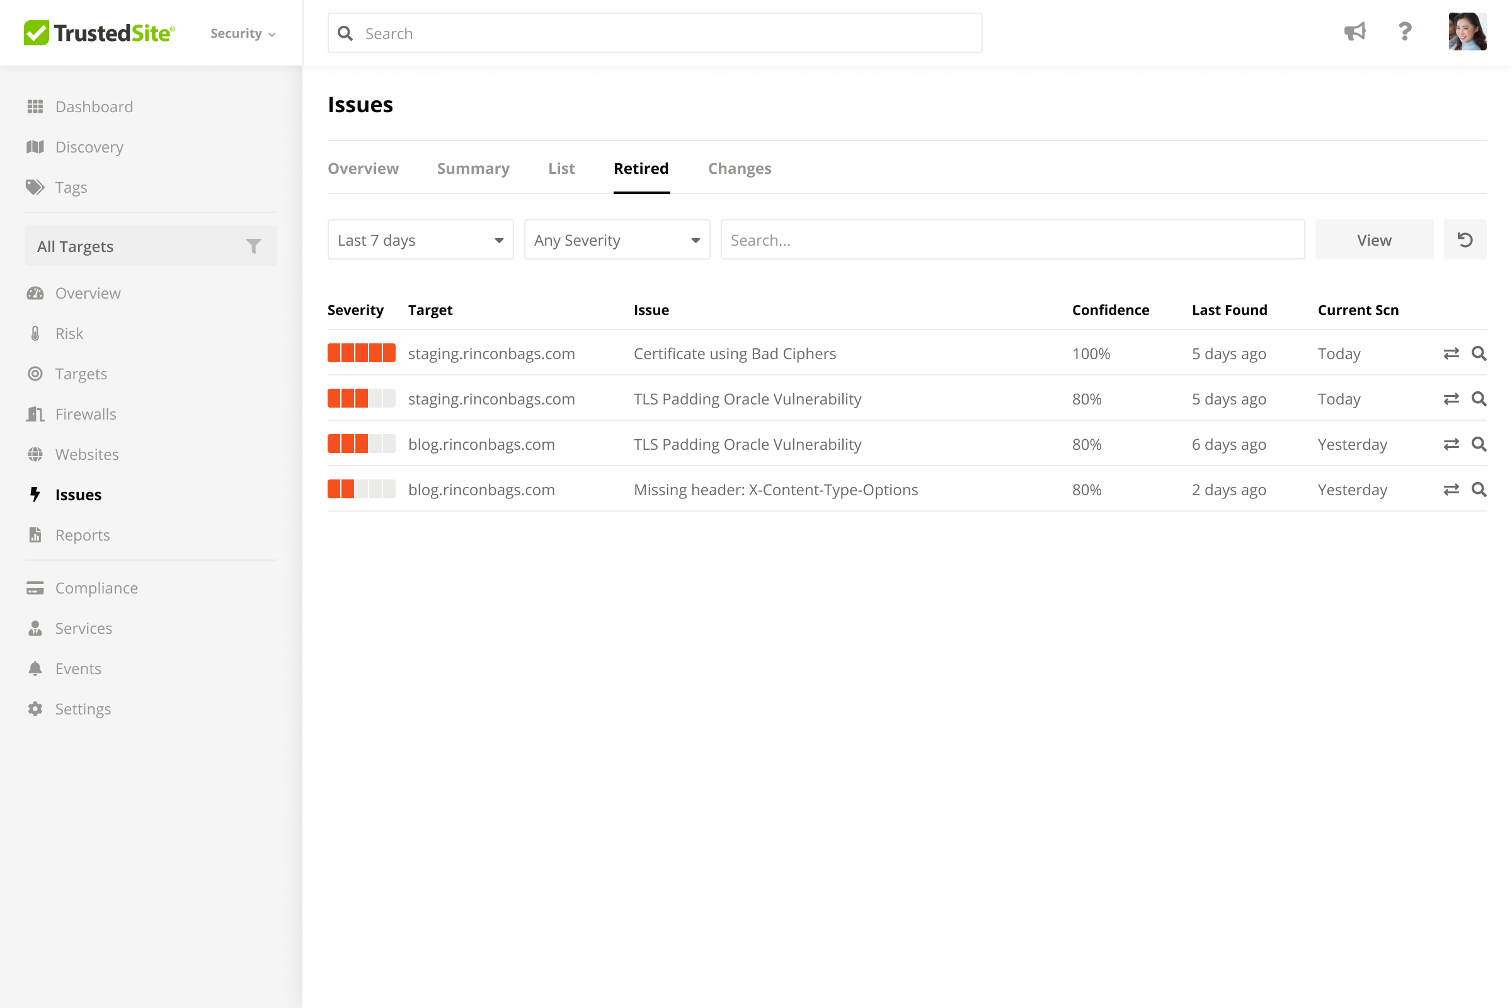Open the Last 7 days dropdown
This screenshot has width=1512, height=1008.
point(420,240)
